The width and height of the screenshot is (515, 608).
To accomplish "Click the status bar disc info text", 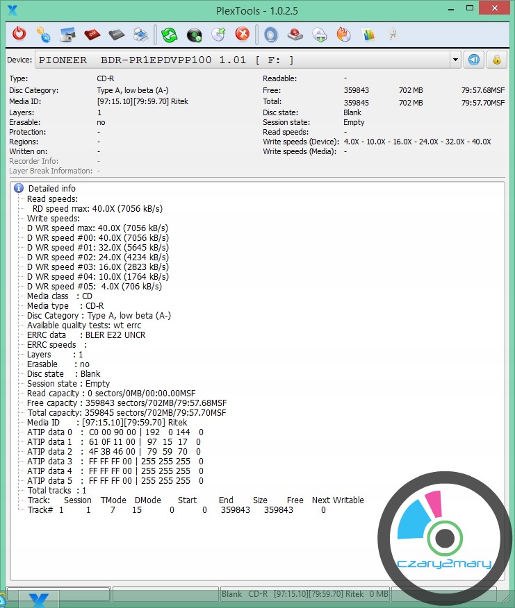I will tap(304, 594).
